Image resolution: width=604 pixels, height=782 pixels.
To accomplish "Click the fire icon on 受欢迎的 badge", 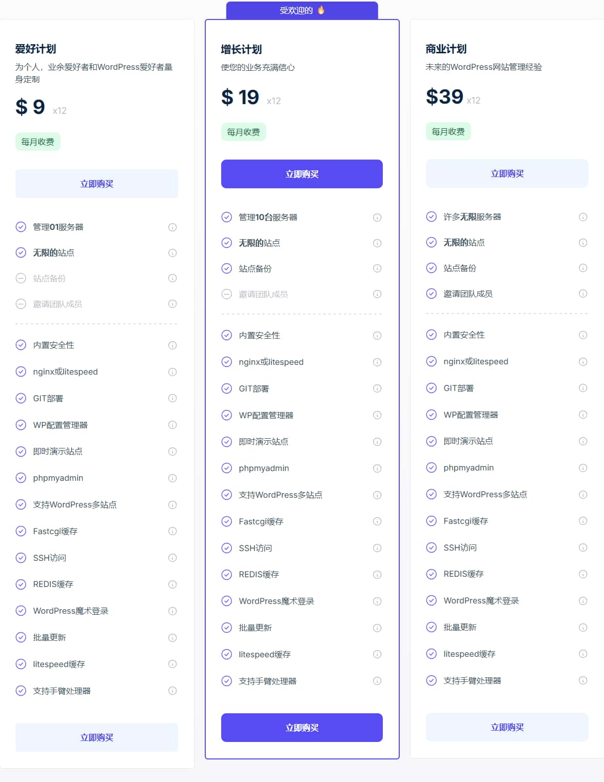I will tap(321, 10).
